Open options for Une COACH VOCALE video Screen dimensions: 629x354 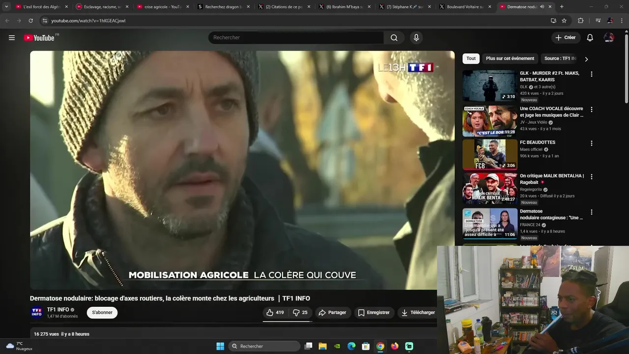click(592, 110)
